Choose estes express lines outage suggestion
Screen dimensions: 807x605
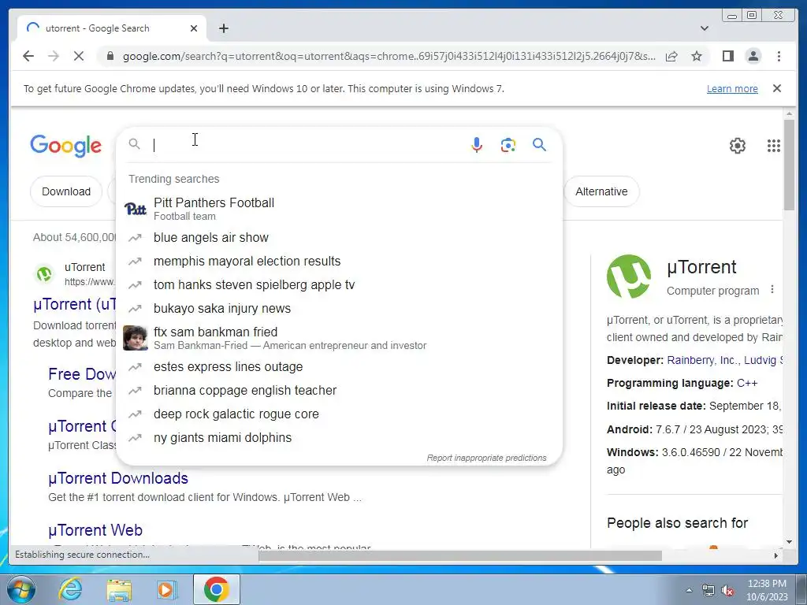(x=339, y=367)
